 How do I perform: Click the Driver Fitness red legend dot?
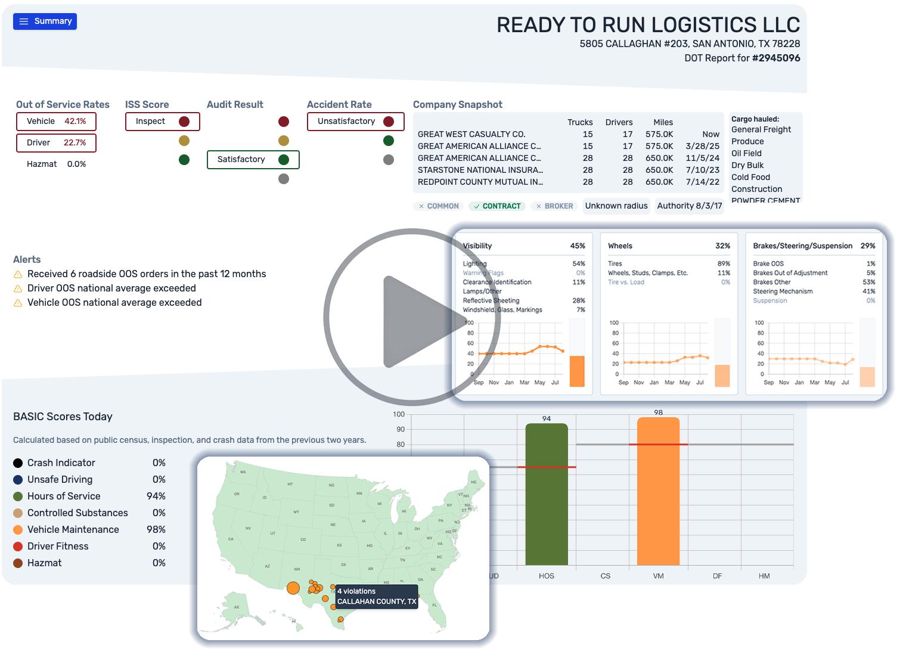[18, 547]
